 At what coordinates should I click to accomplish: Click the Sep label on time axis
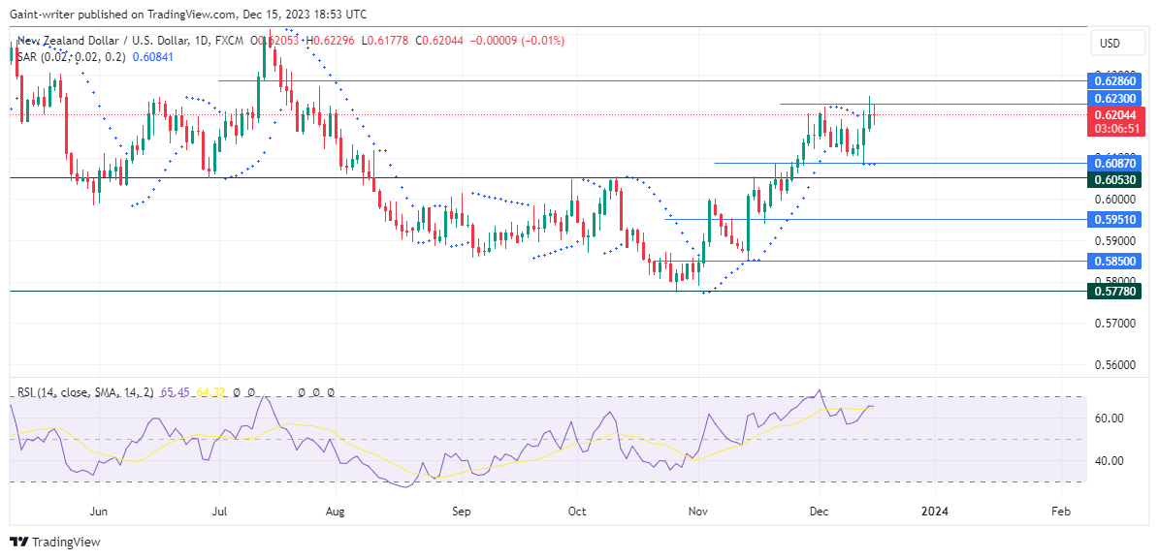(x=460, y=511)
